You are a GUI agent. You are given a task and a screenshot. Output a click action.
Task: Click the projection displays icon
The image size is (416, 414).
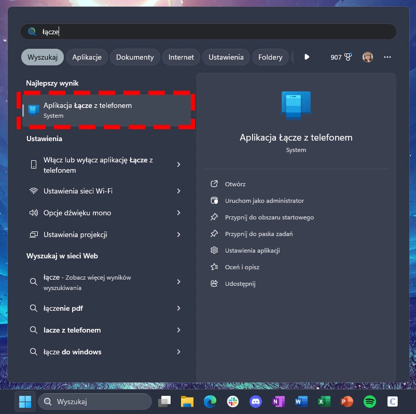(x=34, y=234)
